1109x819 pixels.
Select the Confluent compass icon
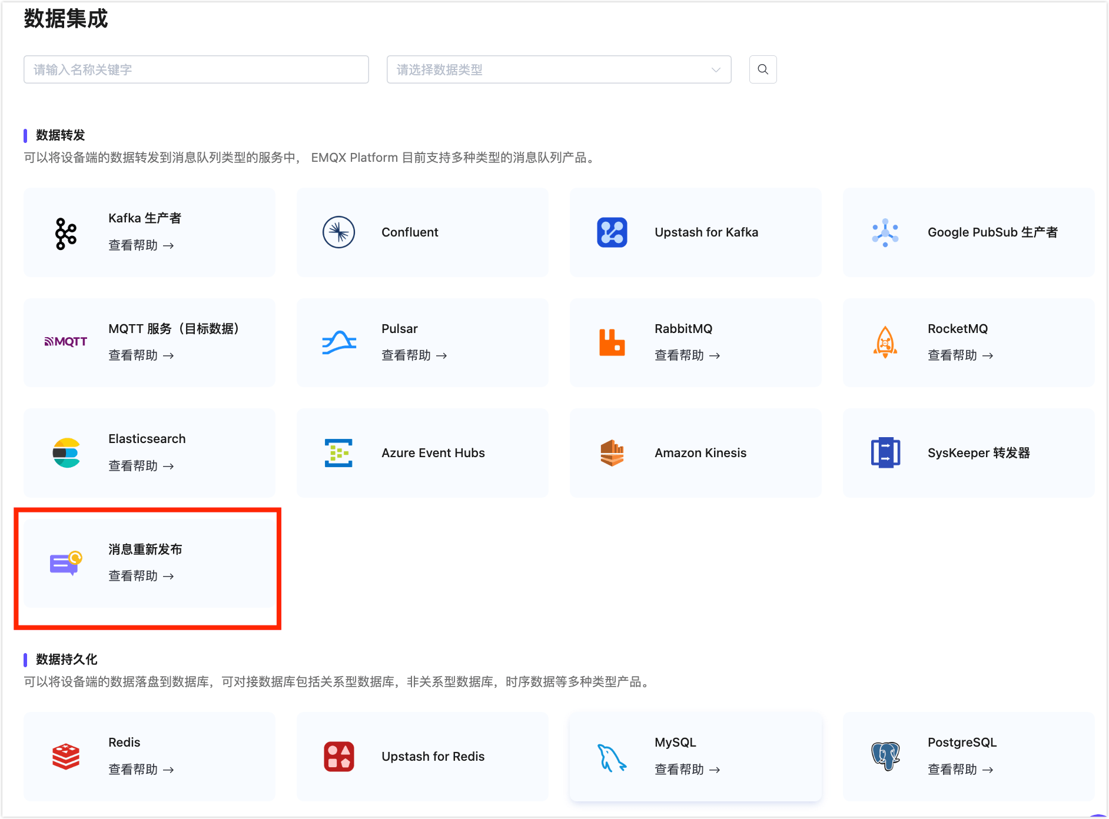(x=338, y=232)
